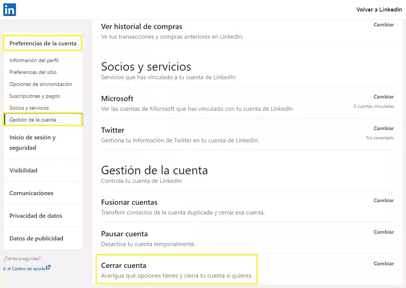Open Ver historial de compras setting
This screenshot has width=406, height=288.
click(x=142, y=26)
